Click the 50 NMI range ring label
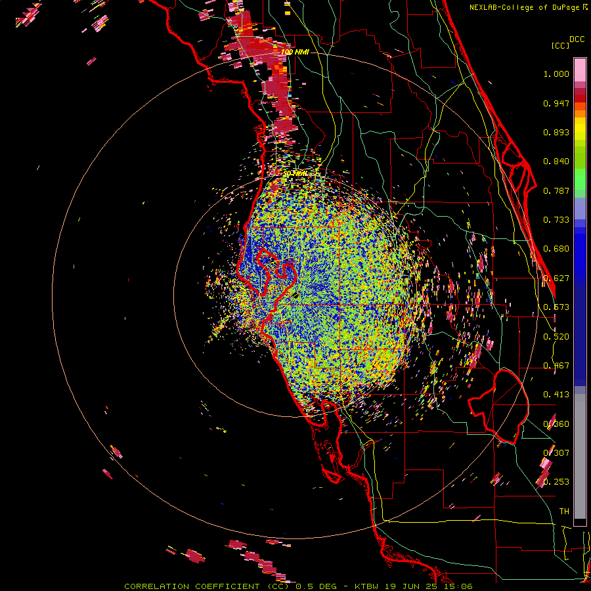 coord(295,174)
